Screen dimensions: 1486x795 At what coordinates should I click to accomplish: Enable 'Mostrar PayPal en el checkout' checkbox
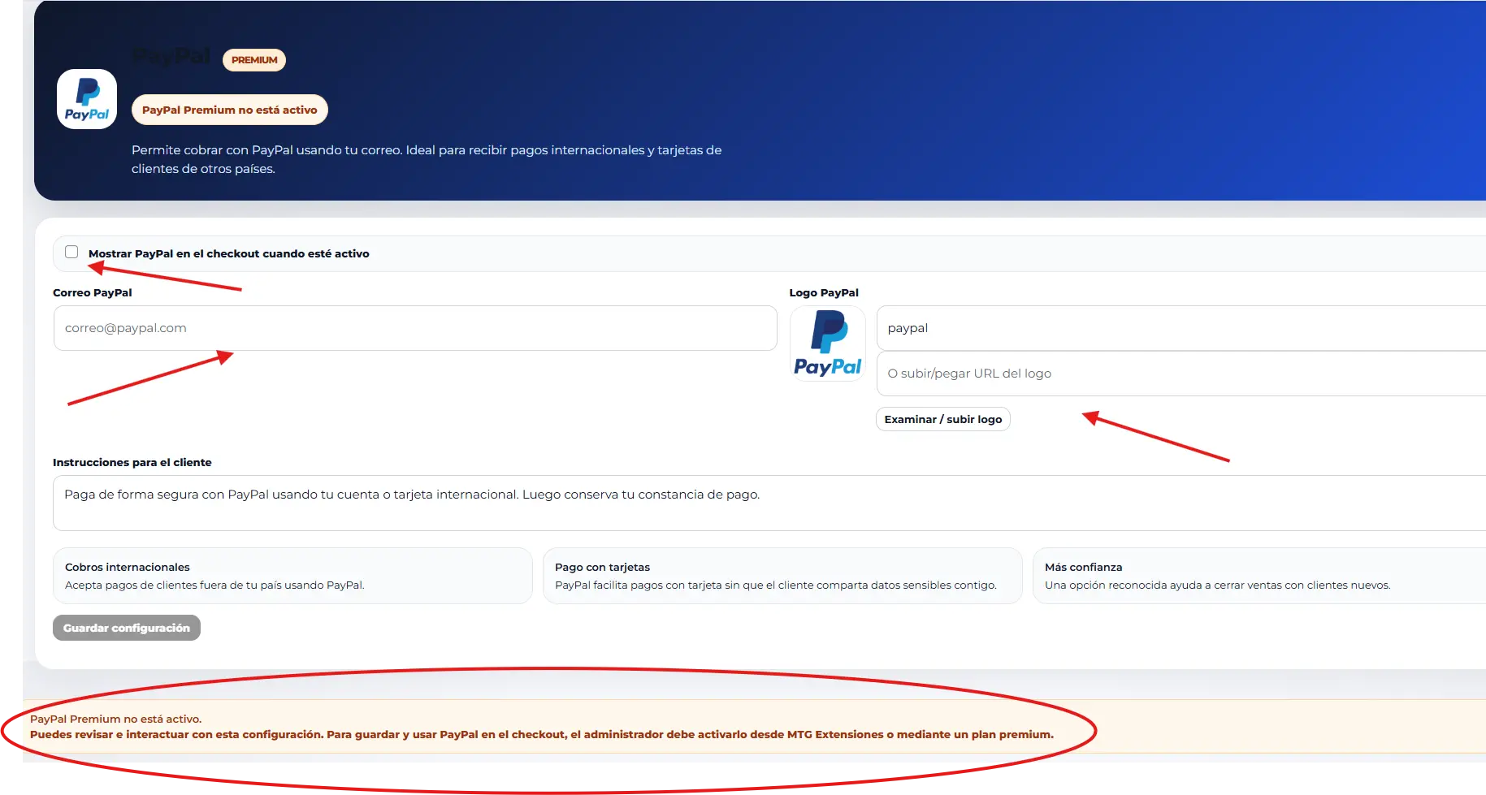[71, 252]
